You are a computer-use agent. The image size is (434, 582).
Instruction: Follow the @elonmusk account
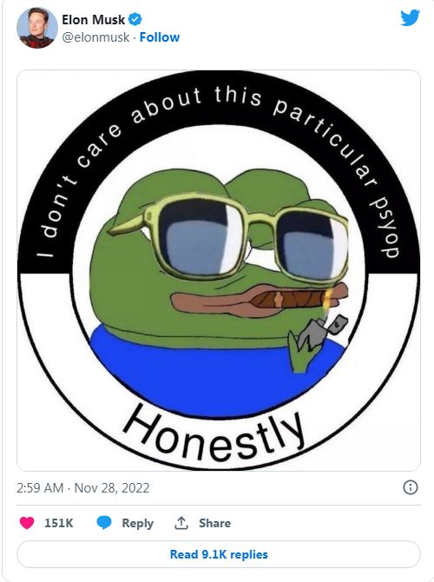(x=160, y=37)
